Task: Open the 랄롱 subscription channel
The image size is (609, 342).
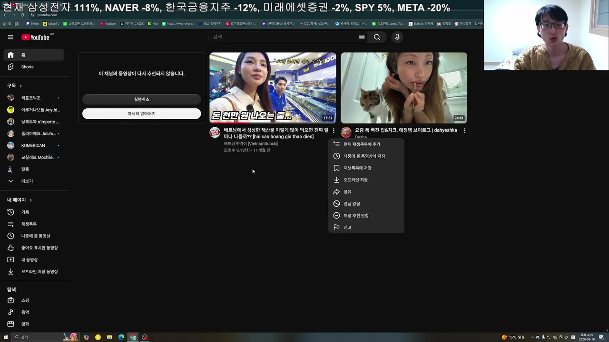Action: click(33, 169)
